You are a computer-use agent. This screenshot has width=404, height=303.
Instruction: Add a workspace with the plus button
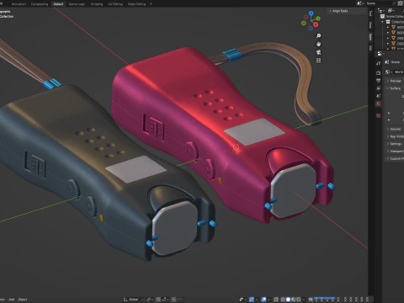point(151,4)
